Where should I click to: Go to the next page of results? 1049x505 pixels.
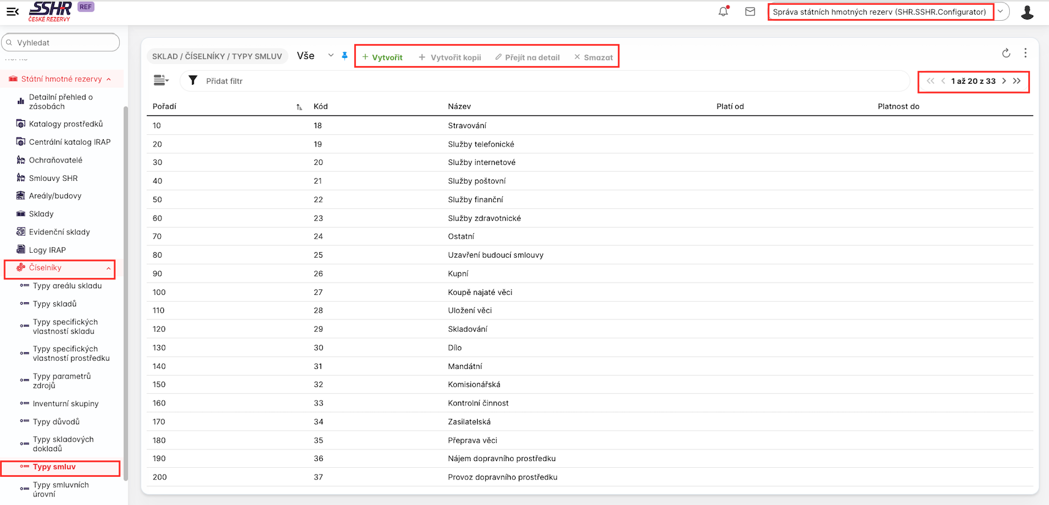(x=1004, y=81)
